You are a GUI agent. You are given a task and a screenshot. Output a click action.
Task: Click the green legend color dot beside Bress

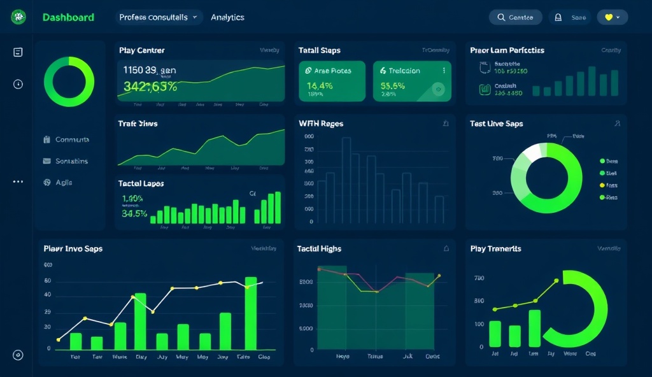[603, 161]
